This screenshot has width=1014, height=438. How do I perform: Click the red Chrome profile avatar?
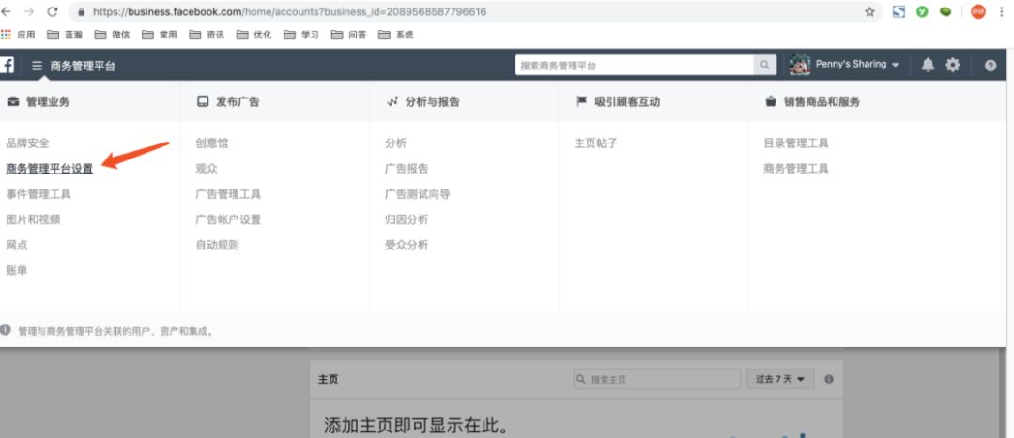click(x=977, y=11)
